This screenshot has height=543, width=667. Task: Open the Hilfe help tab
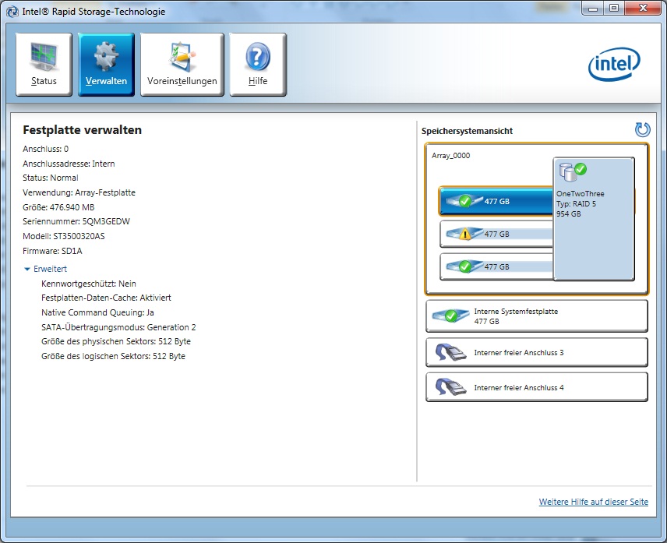point(258,65)
